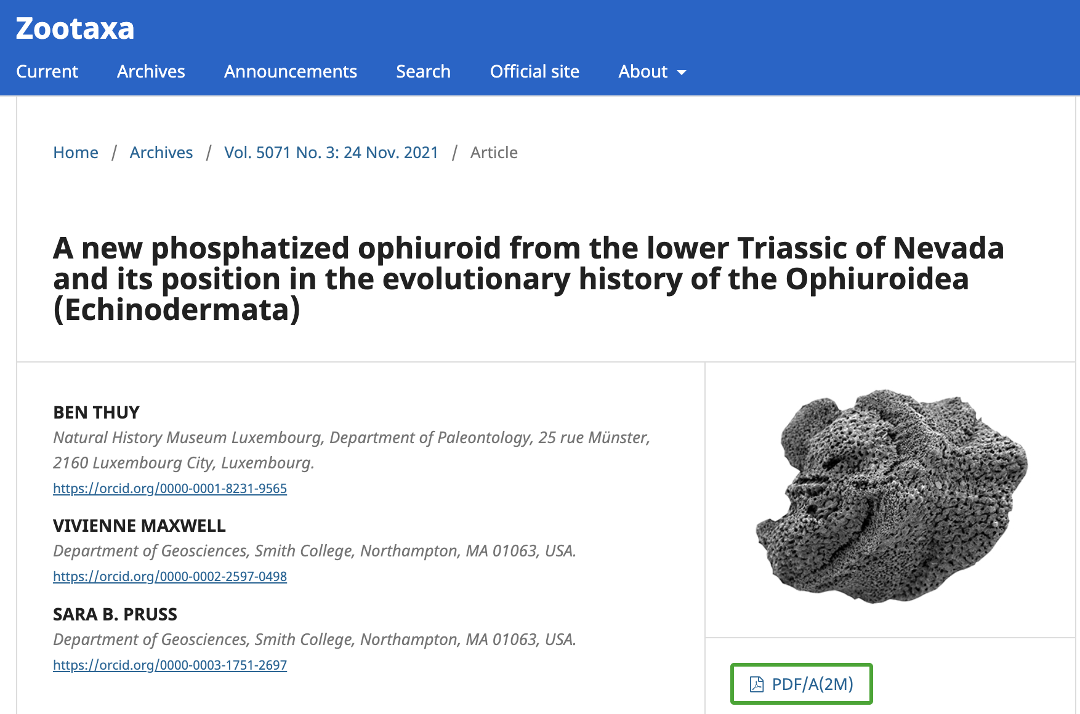Screen dimensions: 1080x714
Task: Click author name Ben Thuy
Action: [96, 412]
